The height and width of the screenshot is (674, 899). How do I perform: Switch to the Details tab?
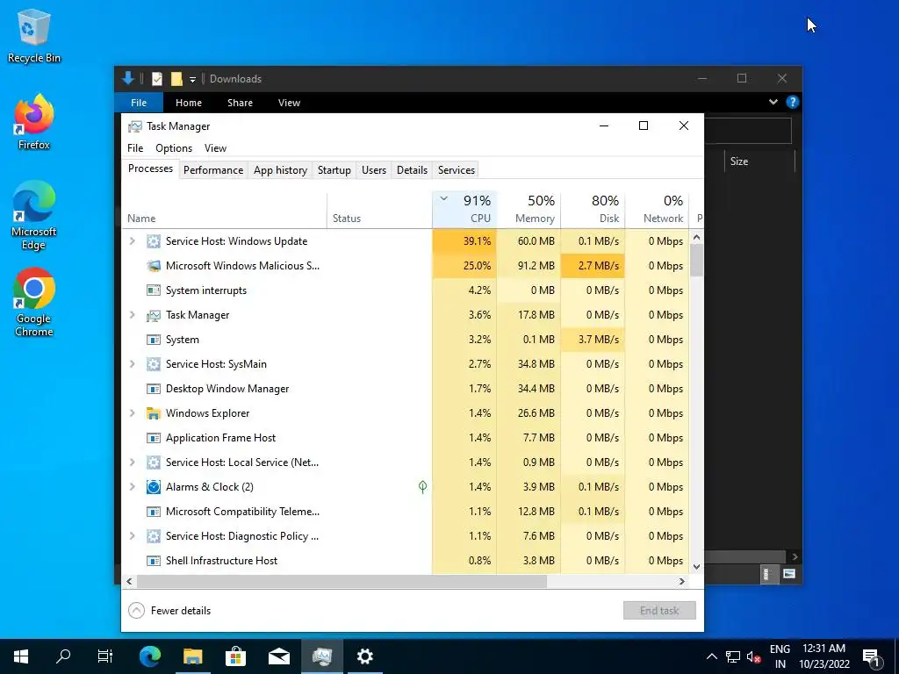point(413,170)
